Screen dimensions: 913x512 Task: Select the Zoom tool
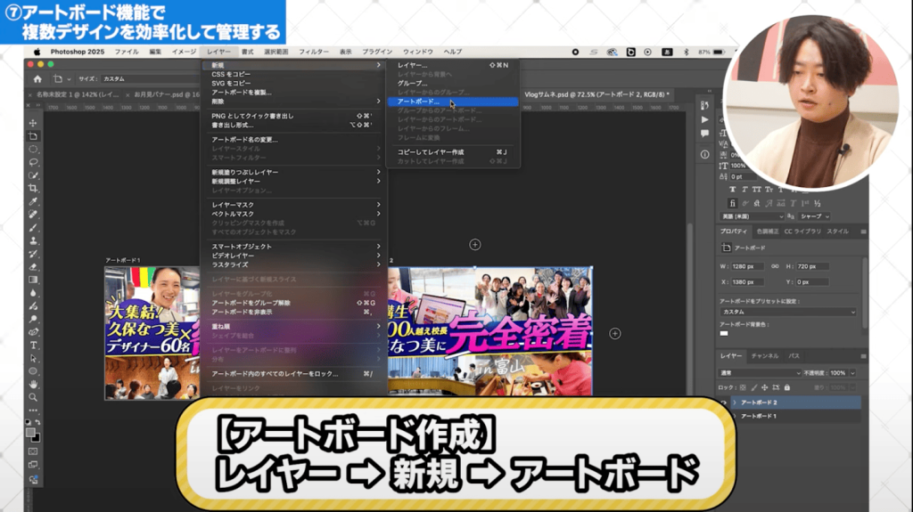(33, 397)
